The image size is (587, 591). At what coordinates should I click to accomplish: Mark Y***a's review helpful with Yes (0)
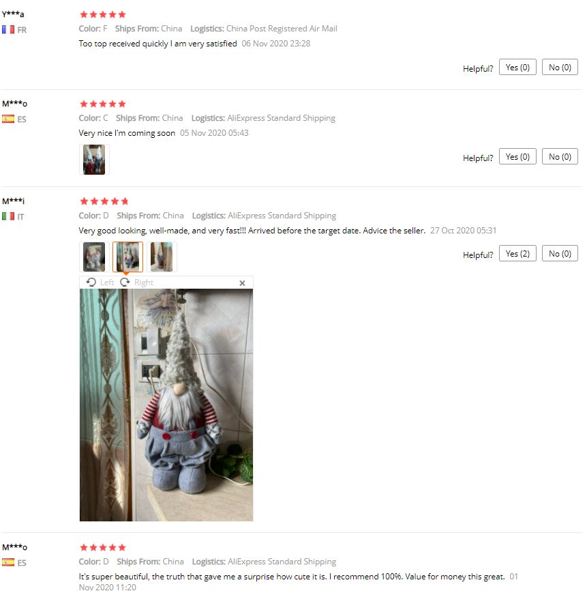click(x=517, y=67)
